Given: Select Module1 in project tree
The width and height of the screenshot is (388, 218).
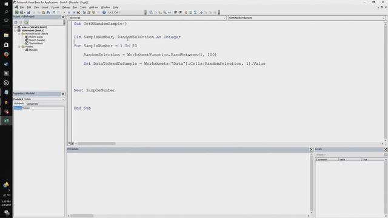Looking at the screenshot, I should [x=33, y=50].
